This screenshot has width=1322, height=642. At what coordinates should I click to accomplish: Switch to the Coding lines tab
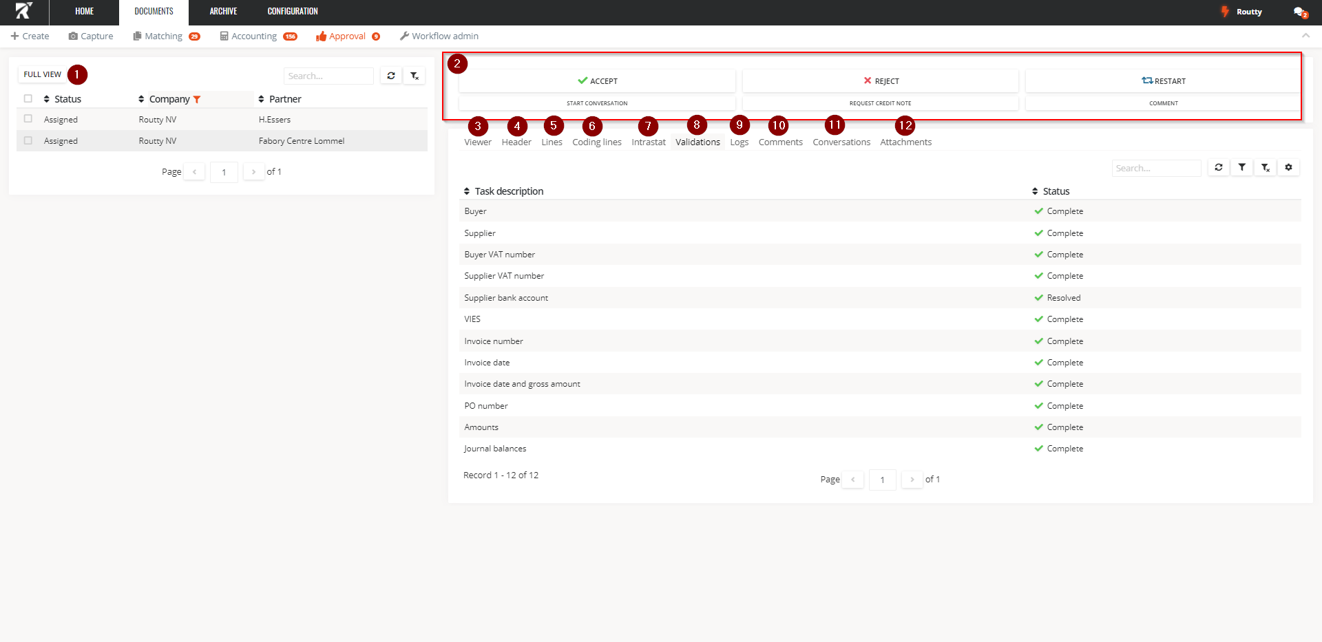[596, 142]
